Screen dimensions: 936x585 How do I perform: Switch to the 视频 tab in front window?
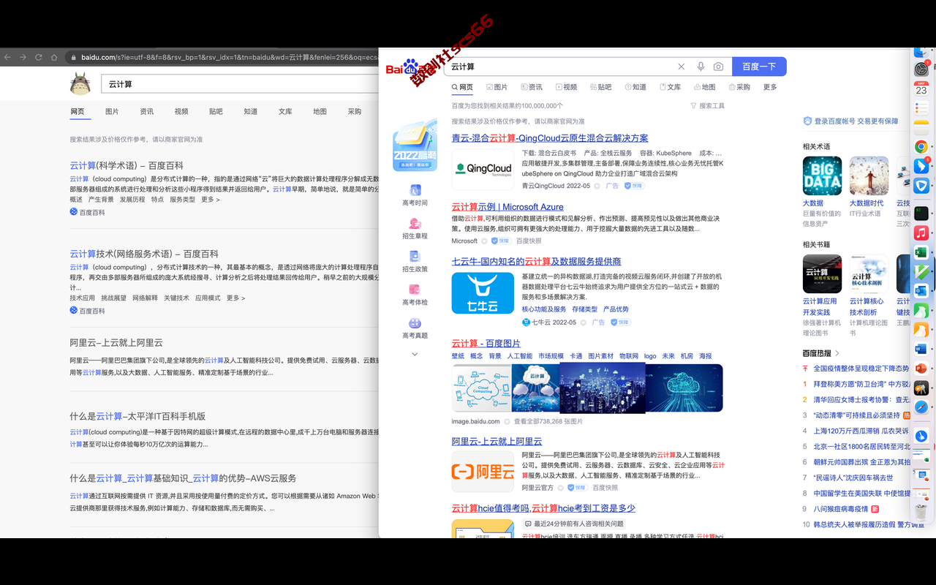(566, 87)
